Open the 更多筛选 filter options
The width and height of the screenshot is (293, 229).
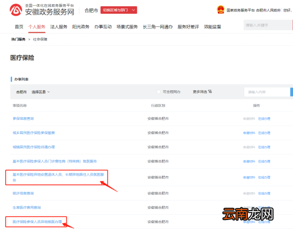click(202, 92)
